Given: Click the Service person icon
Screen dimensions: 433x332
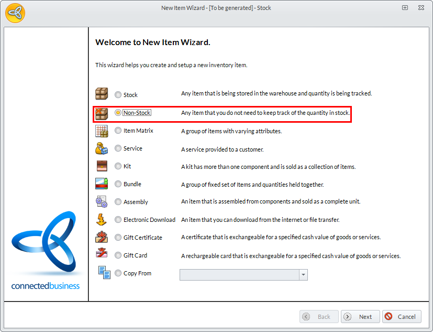Looking at the screenshot, I should click(x=102, y=148).
